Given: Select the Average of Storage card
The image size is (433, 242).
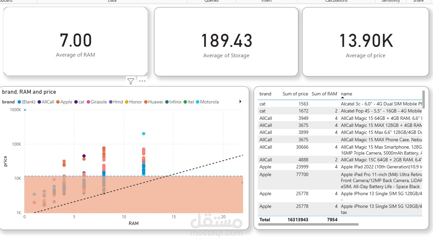Looking at the screenshot, I should pyautogui.click(x=226, y=42).
